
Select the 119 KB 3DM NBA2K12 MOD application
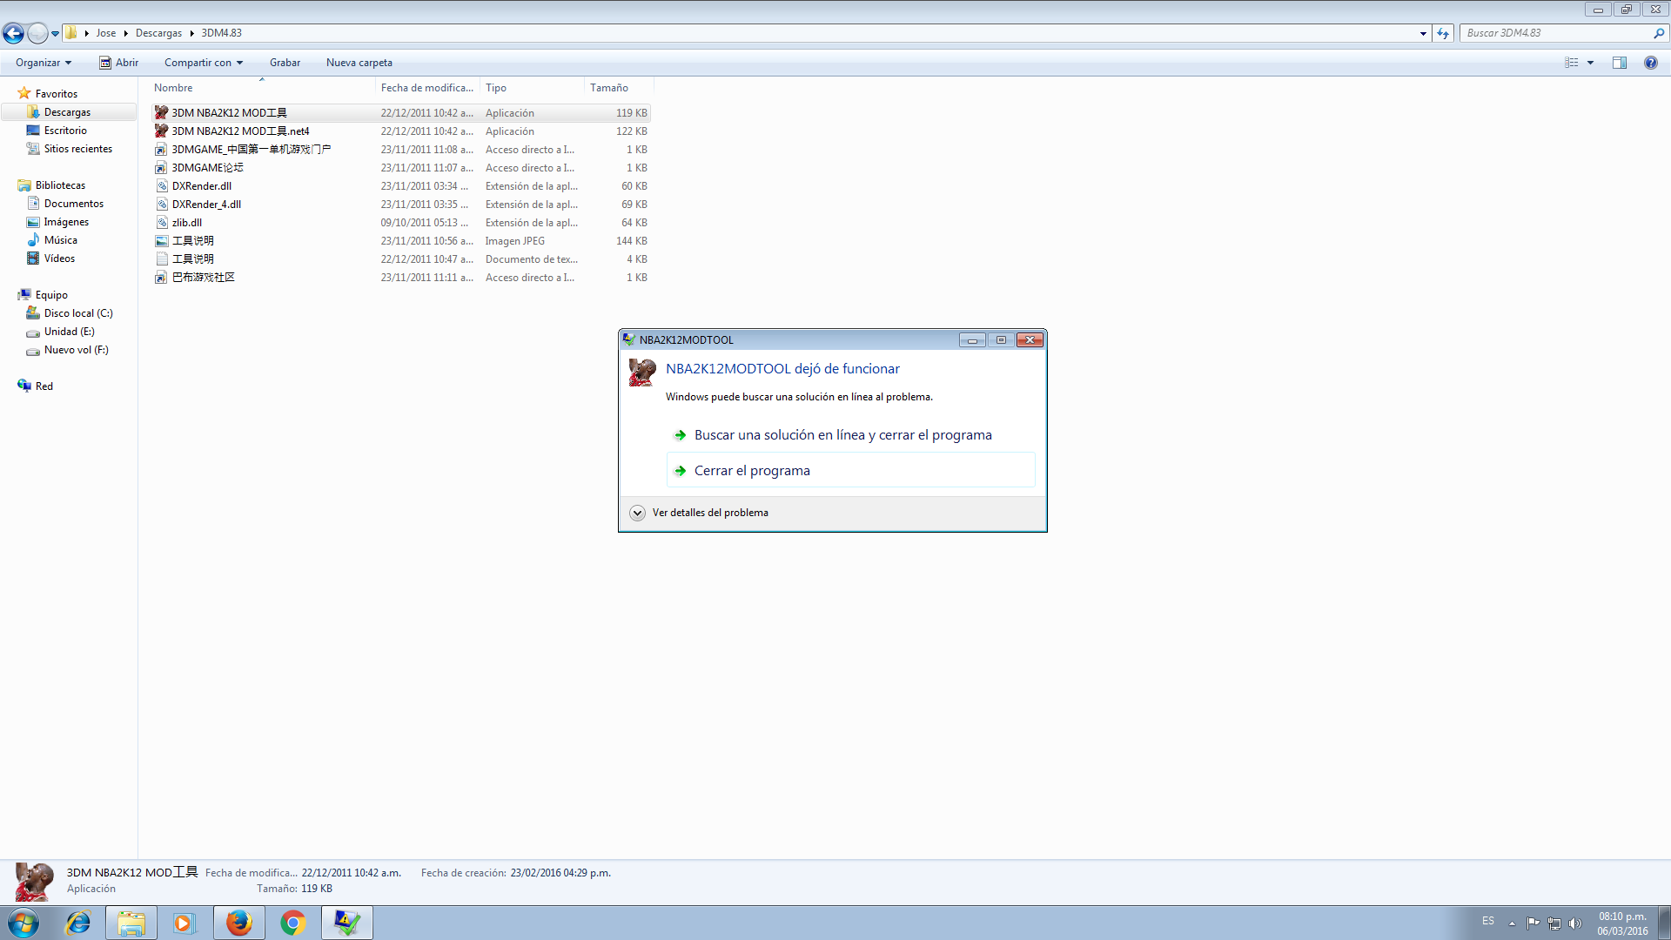click(401, 113)
